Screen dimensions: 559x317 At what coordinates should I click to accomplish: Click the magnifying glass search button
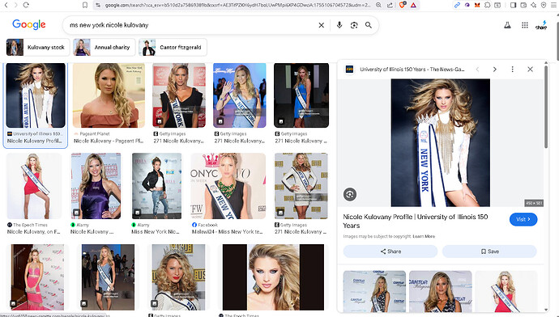click(x=369, y=25)
